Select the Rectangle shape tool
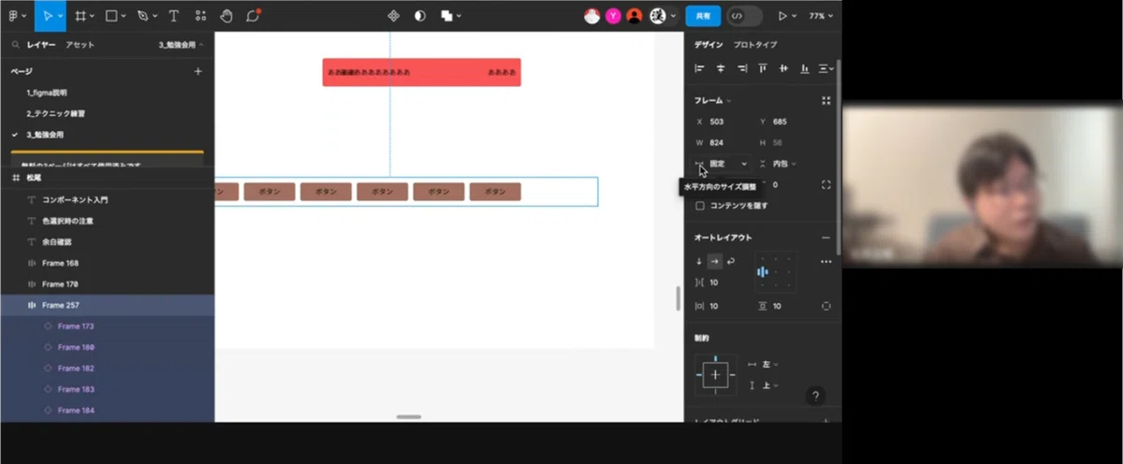 pos(111,16)
